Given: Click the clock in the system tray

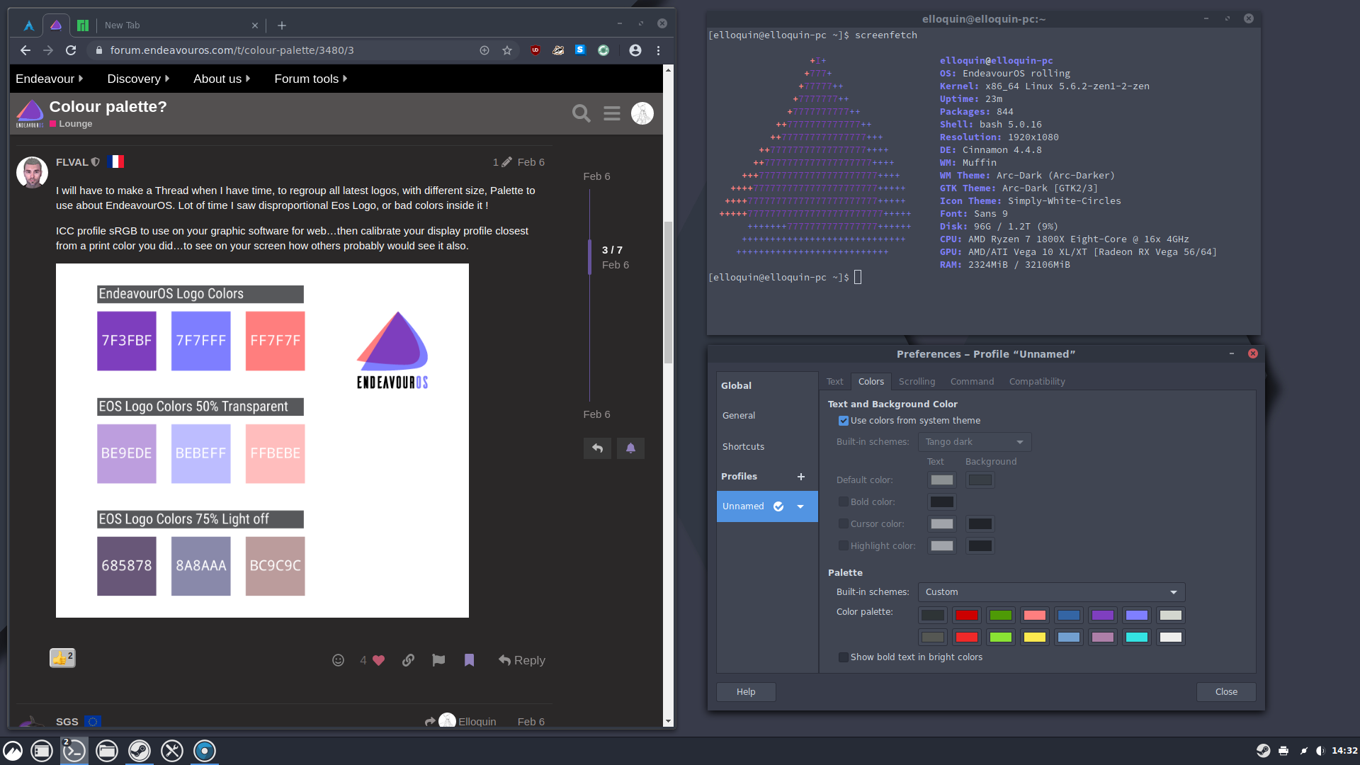Looking at the screenshot, I should click(x=1344, y=751).
